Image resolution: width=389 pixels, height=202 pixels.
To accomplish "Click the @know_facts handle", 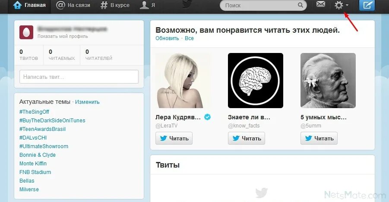I will point(244,126).
